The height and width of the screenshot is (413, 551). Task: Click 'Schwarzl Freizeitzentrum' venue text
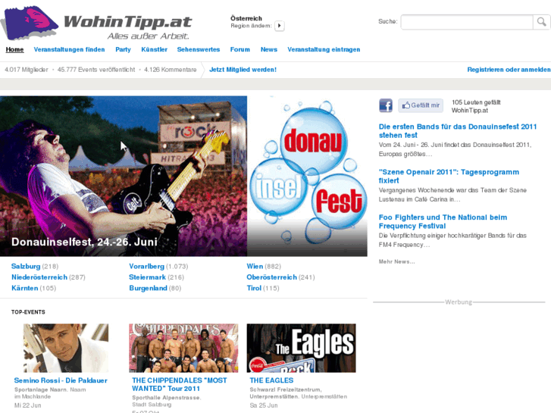pos(285,390)
